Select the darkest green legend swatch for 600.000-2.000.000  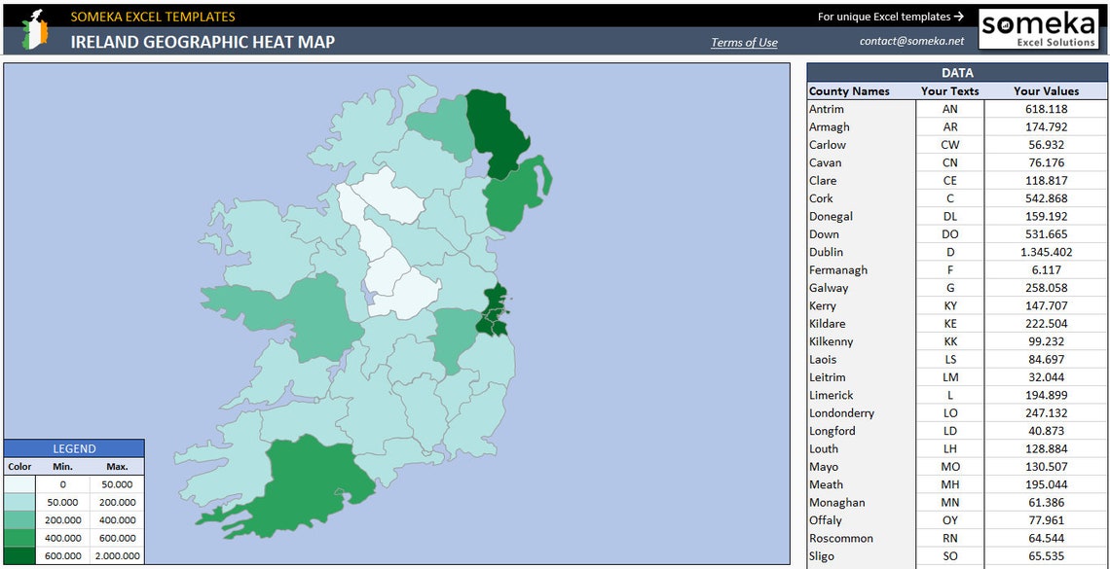point(20,556)
